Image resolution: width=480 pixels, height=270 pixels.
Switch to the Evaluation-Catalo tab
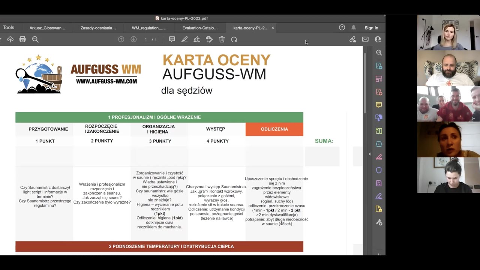(x=200, y=28)
